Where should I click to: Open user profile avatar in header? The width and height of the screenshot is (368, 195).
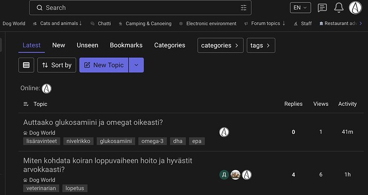coord(355,8)
